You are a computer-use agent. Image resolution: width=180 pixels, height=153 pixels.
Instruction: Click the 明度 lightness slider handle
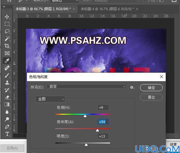86,145
